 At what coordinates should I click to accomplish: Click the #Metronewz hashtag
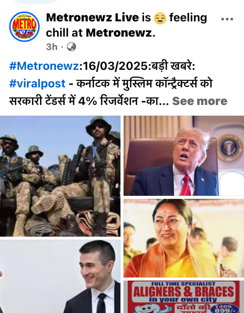[44, 66]
